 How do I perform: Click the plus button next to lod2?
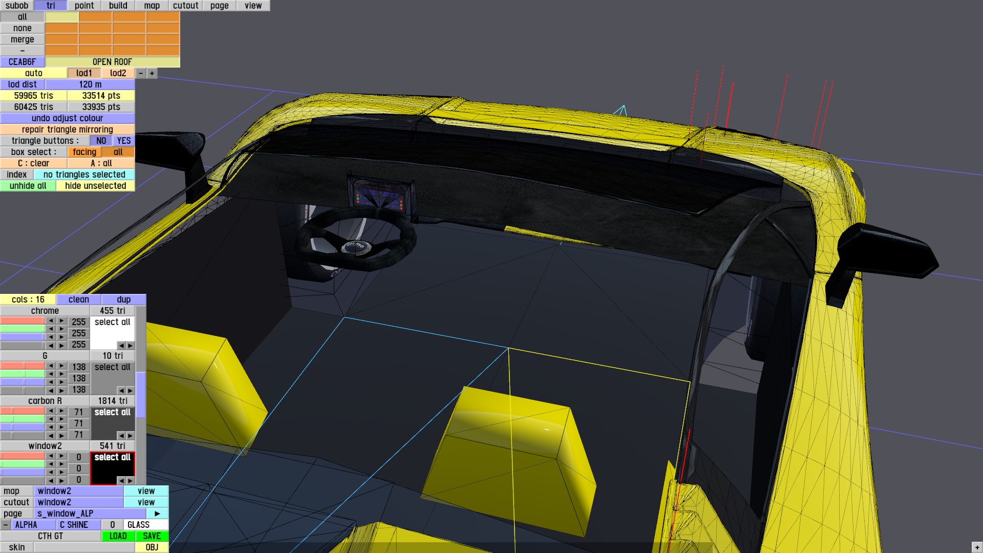(152, 73)
